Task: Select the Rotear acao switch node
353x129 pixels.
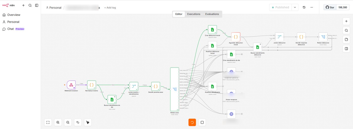Action: tap(174, 89)
